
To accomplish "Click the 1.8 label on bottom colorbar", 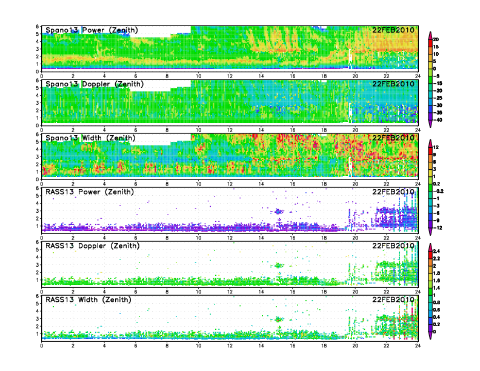I will [x=436, y=273].
